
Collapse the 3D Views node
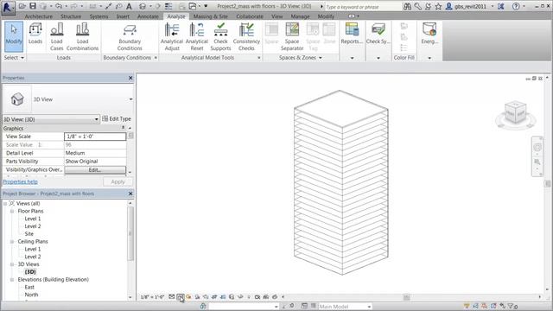12,264
